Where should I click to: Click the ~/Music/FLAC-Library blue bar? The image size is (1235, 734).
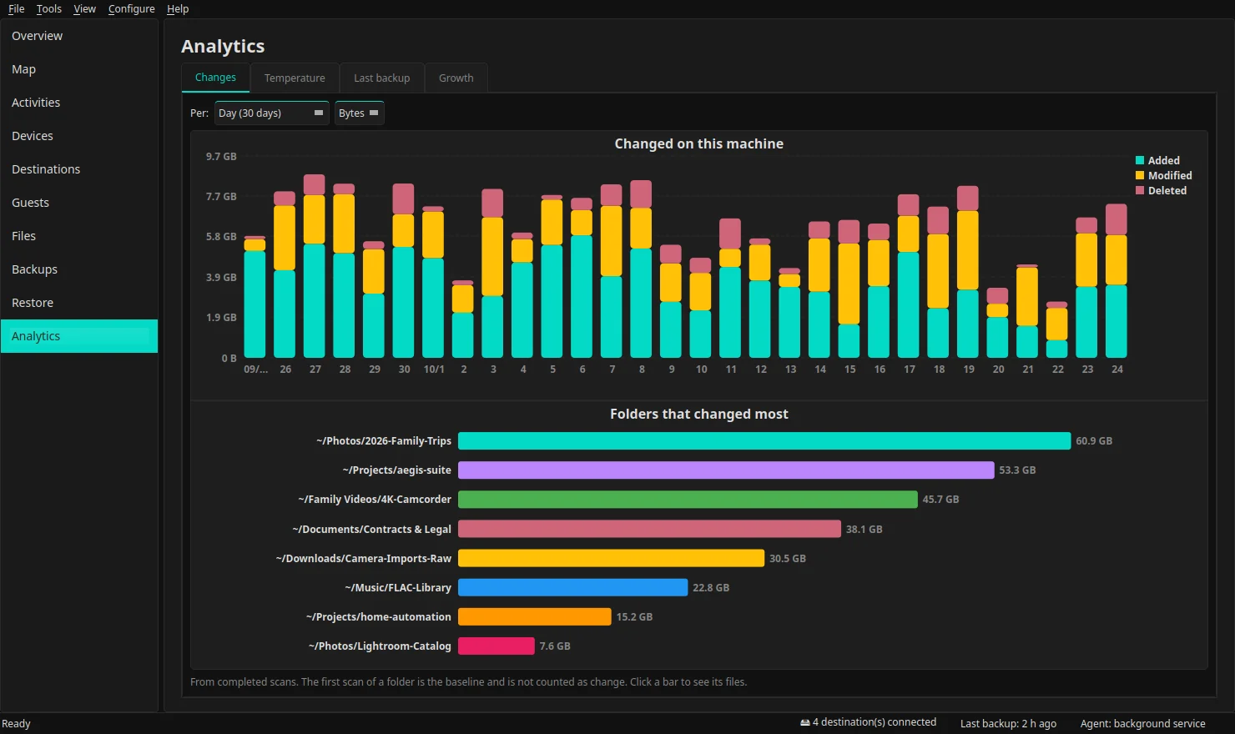tap(572, 587)
